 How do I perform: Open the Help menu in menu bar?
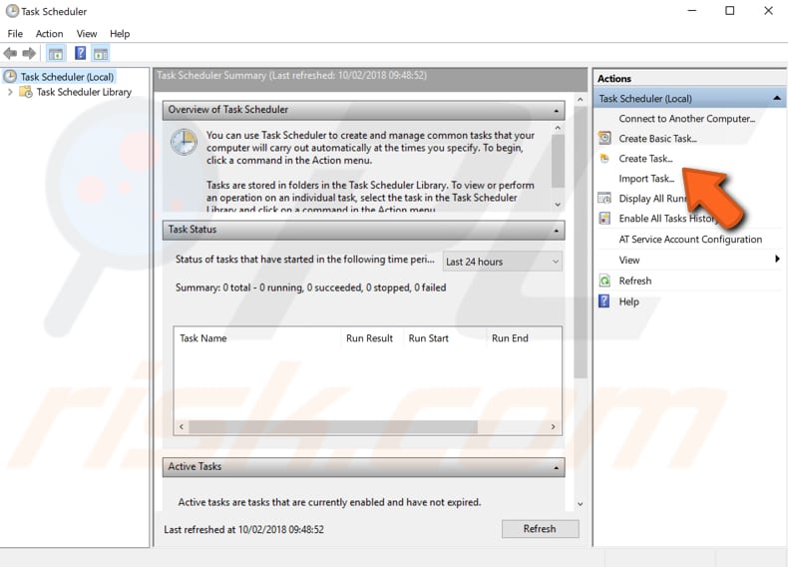(x=120, y=34)
